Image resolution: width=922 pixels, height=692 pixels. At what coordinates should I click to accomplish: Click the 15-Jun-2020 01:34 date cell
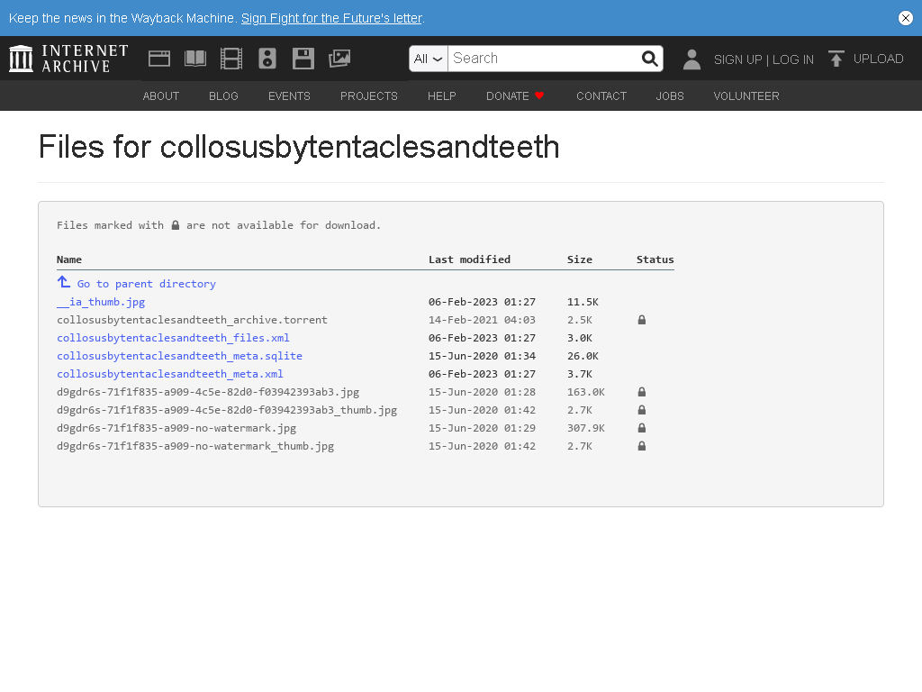point(482,356)
